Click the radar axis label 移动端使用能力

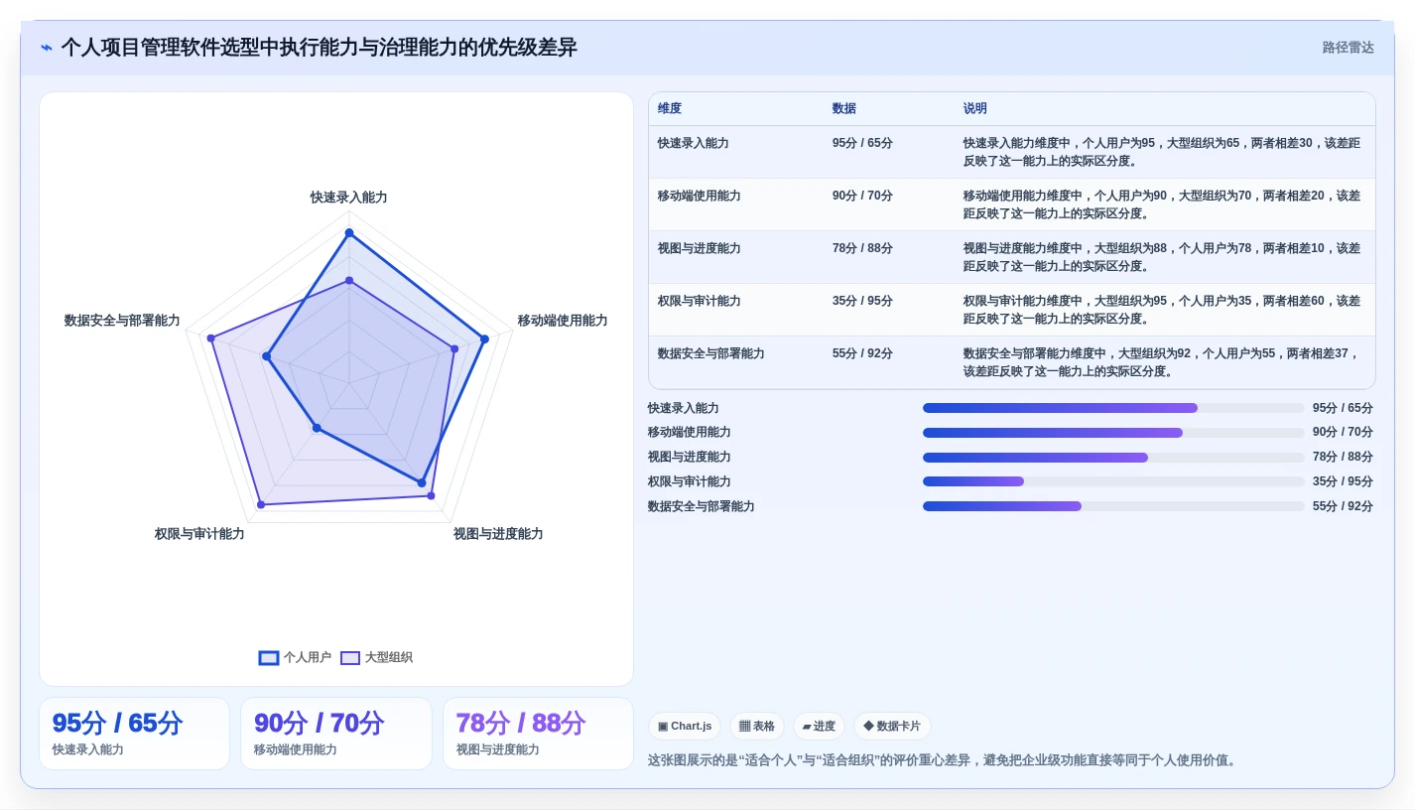[x=563, y=321]
